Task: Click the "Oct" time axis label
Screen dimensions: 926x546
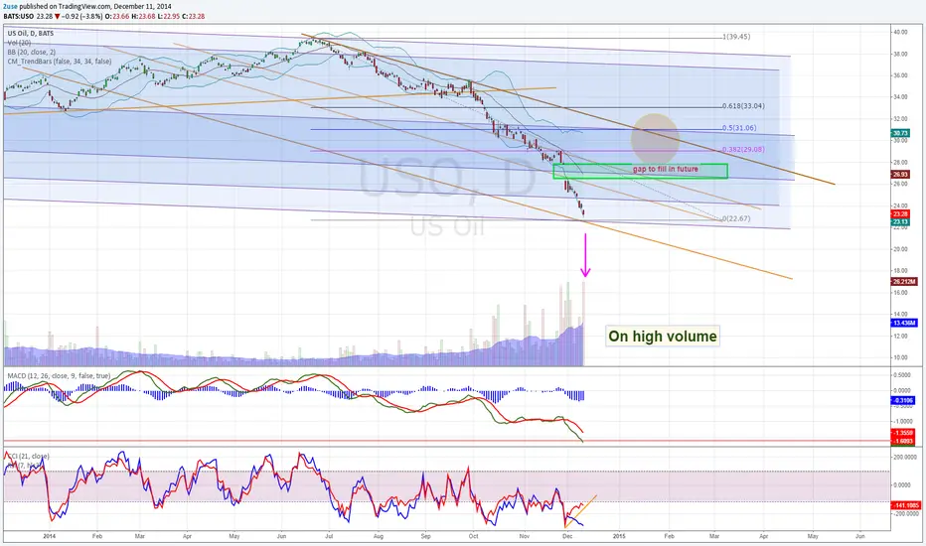Action: click(473, 536)
